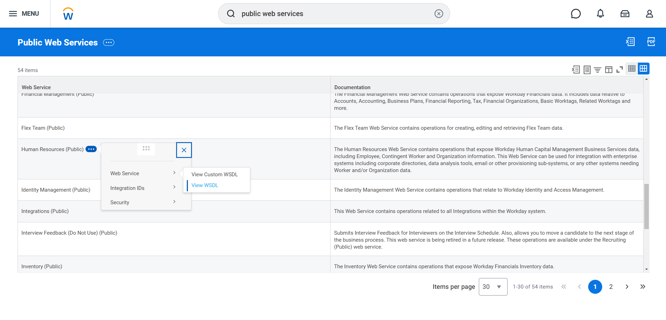The width and height of the screenshot is (666, 320).
Task: Go to previous page of results
Action: 579,287
